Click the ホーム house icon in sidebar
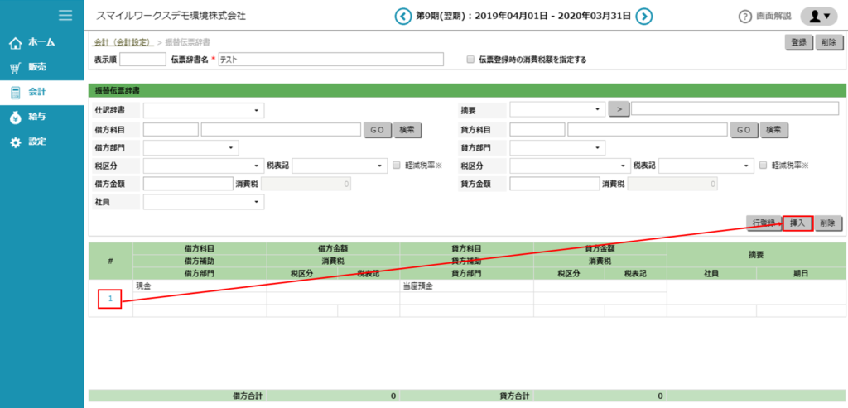Screen dimensions: 848x408 [15, 42]
